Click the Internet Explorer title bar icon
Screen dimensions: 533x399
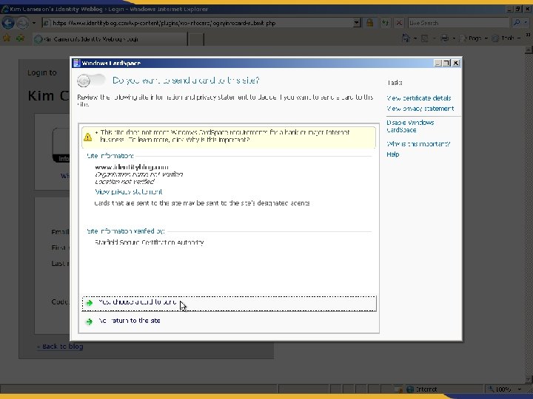[x=4, y=9]
